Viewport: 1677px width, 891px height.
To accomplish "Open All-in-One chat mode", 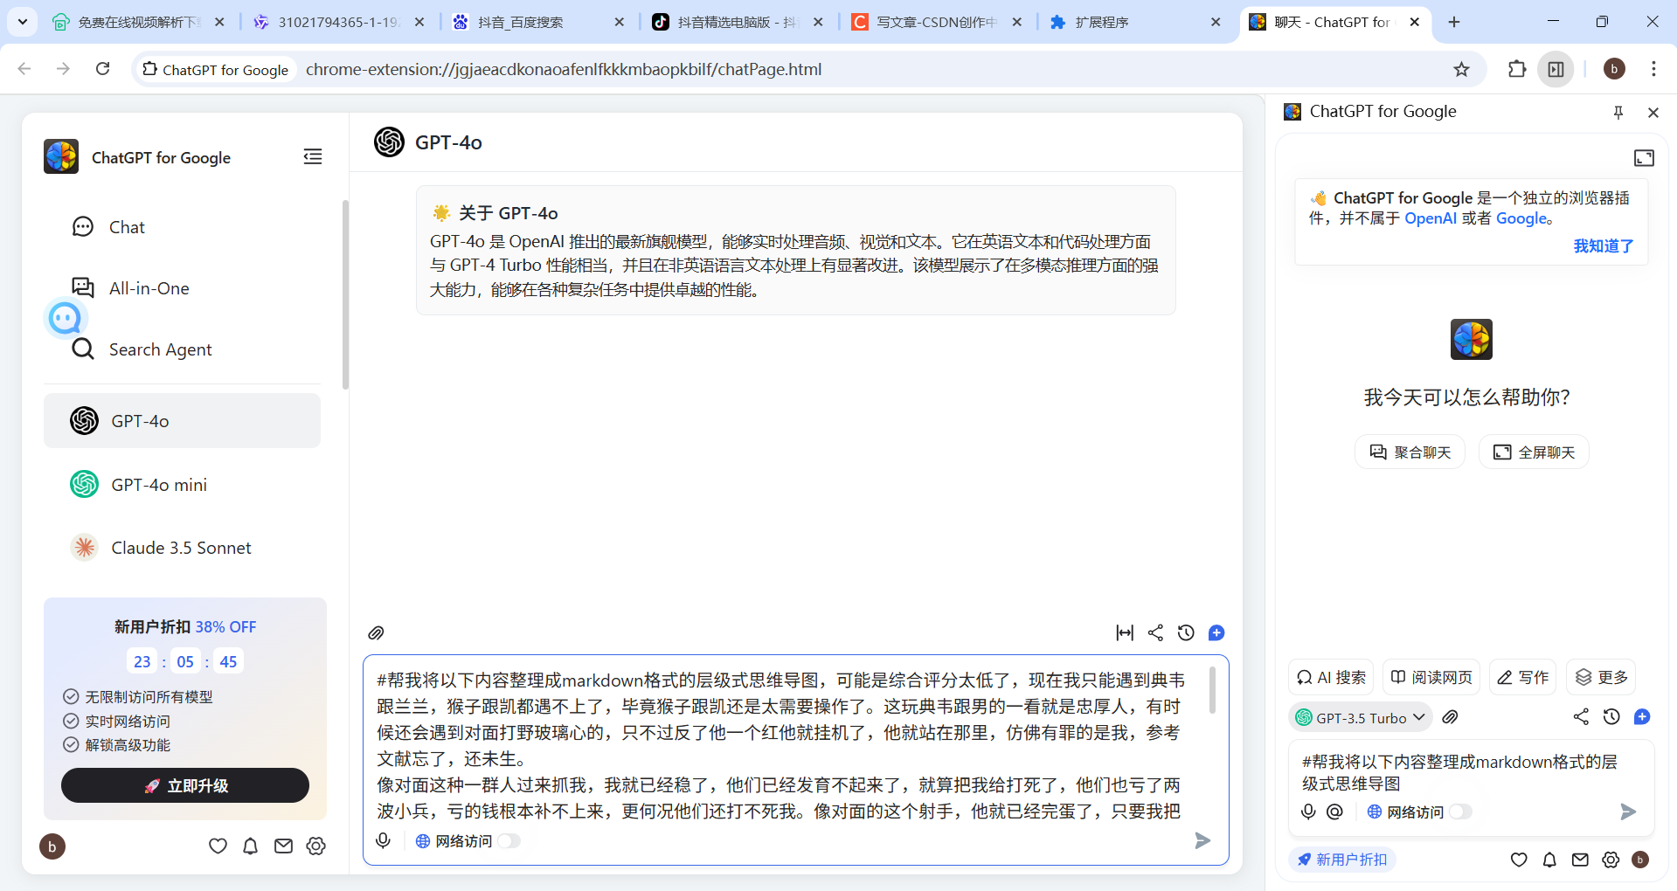I will [x=182, y=288].
